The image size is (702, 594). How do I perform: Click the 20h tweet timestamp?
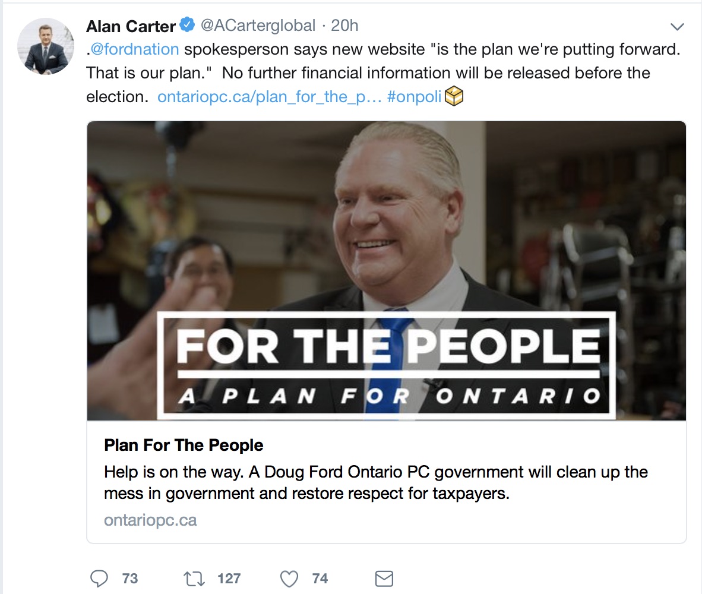click(344, 26)
